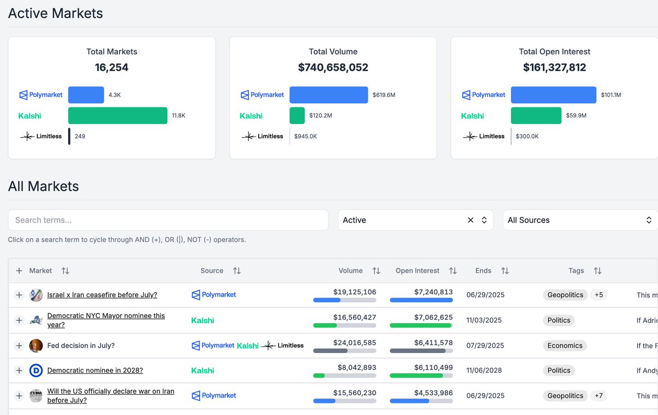Click Polymarket logo in Total Volume card

263,95
